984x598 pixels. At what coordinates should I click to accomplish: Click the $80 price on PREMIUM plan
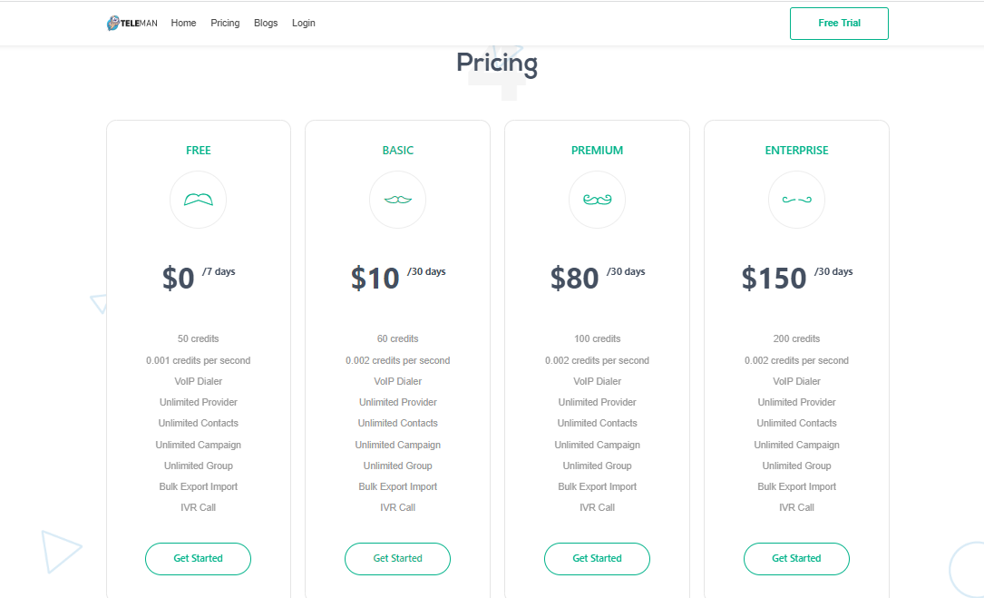coord(575,278)
